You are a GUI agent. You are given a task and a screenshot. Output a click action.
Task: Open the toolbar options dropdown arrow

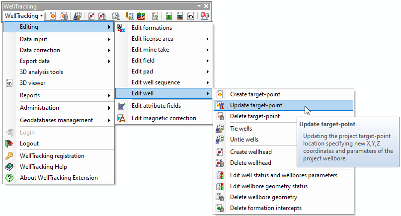click(199, 6)
